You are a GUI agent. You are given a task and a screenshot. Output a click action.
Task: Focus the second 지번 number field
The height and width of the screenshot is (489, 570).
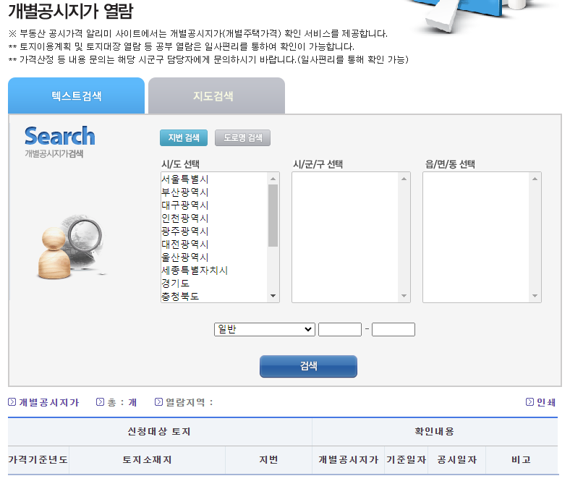[x=394, y=329]
